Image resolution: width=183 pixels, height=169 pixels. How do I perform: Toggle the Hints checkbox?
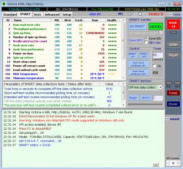[x=171, y=15]
